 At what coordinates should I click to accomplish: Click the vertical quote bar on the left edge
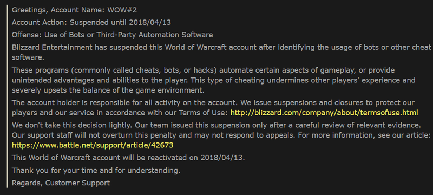tap(8, 96)
